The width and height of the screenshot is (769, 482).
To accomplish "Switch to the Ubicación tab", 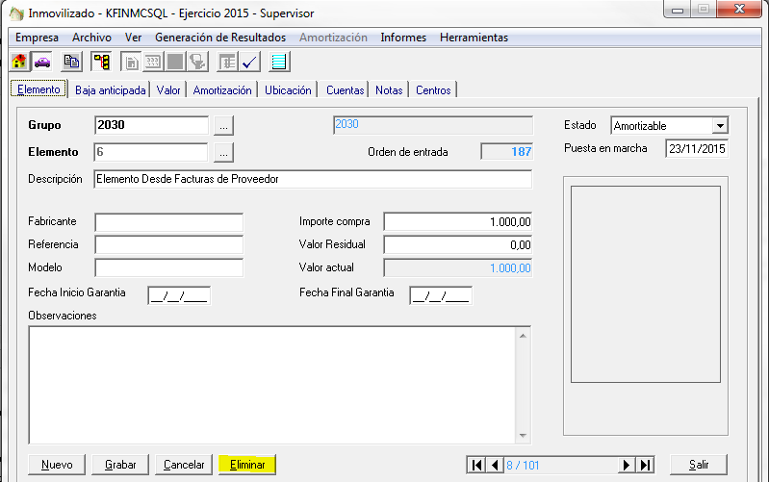I will coord(288,90).
